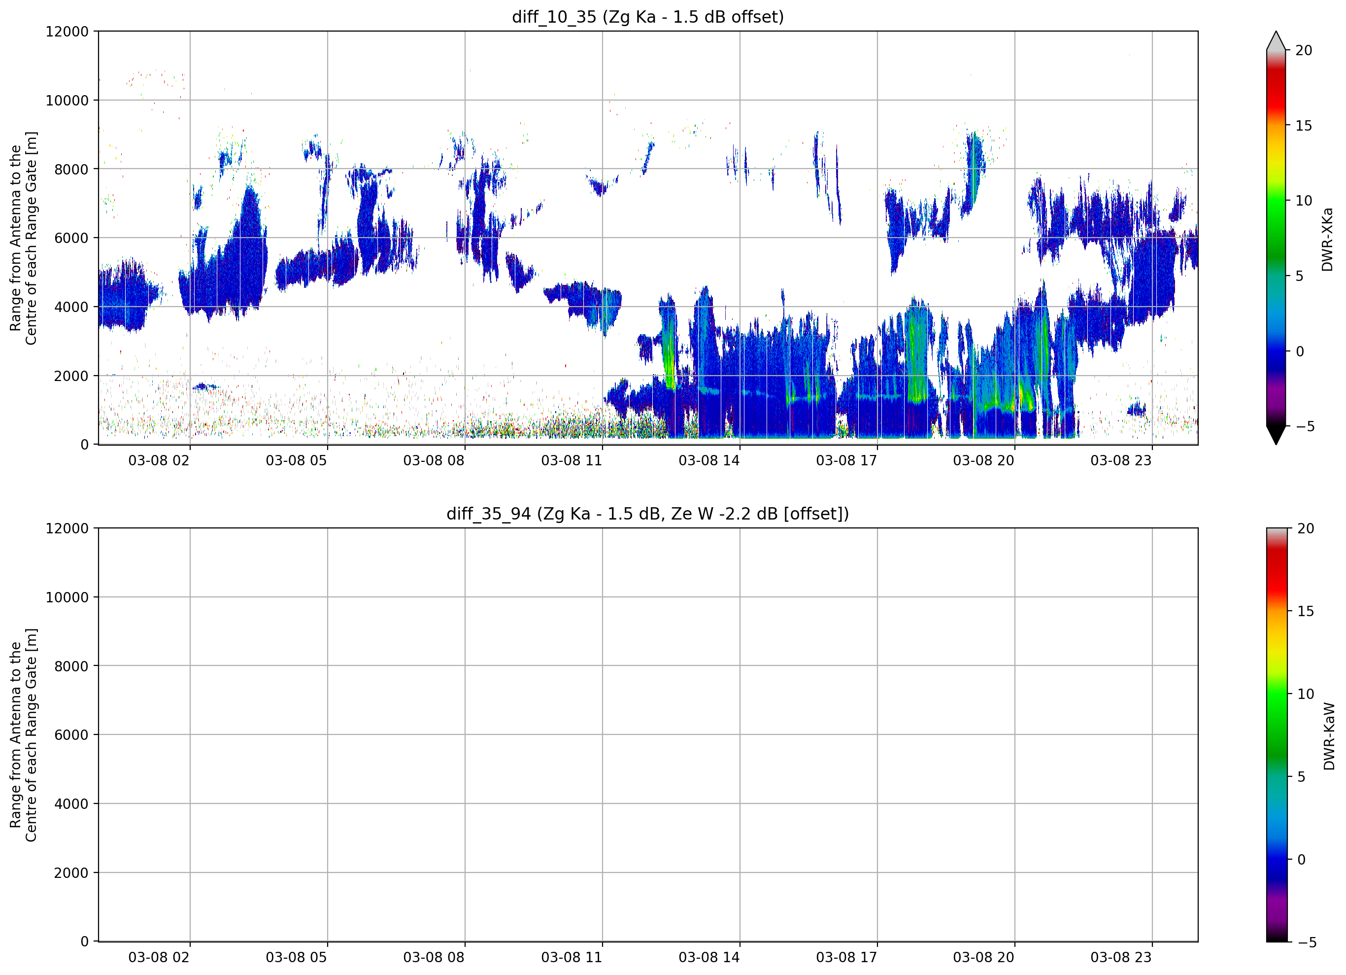Click the 15 tick on DWR-XKa colorbar

point(1303,126)
